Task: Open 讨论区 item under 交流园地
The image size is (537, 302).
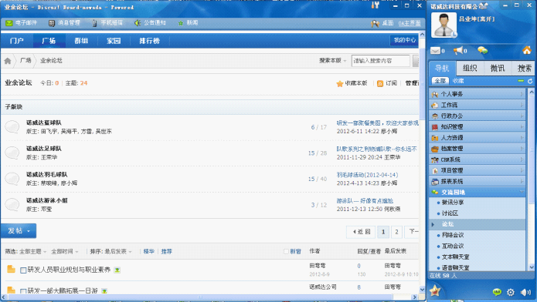Action: (x=450, y=213)
